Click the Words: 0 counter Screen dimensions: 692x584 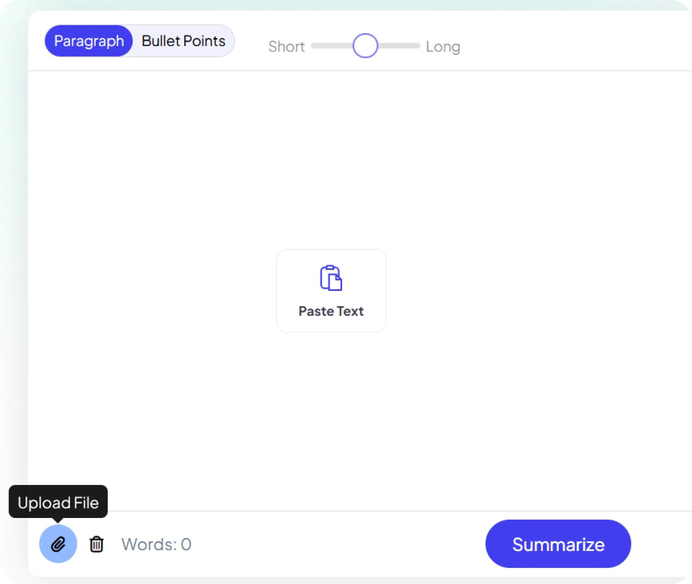tap(156, 544)
